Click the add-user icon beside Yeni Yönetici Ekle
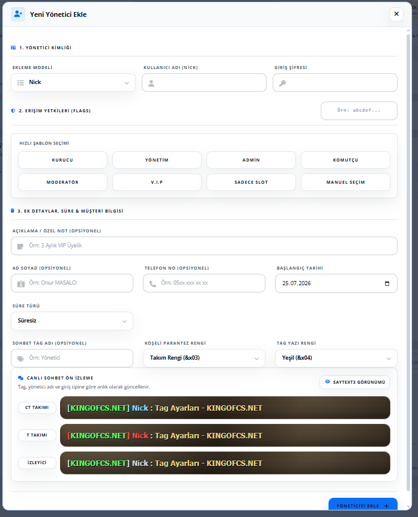Screen dimensions: 418x517 click(18, 14)
